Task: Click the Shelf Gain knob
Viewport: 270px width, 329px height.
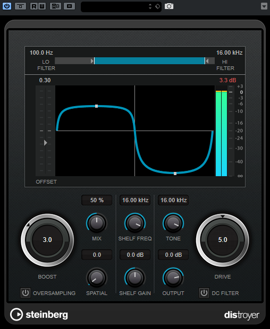Action: coord(135,278)
